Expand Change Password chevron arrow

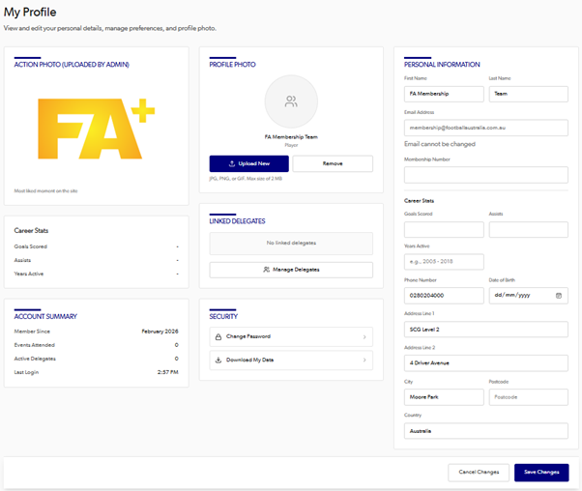[364, 336]
